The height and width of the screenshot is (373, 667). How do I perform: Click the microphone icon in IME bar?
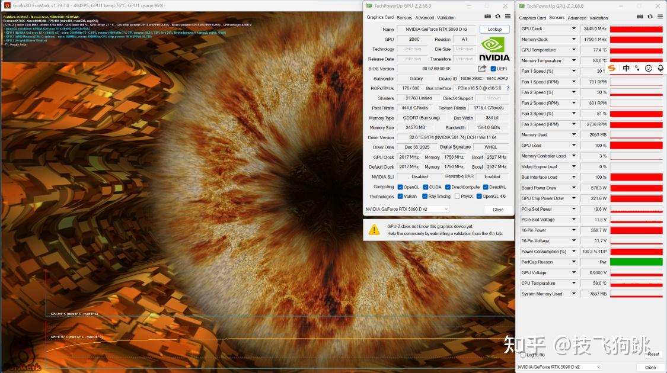(660, 68)
